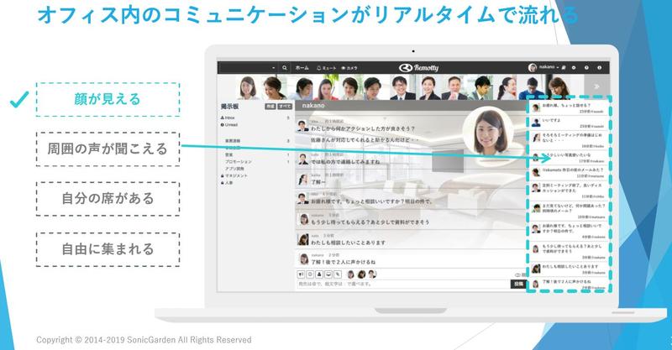Click slide label '自由に集まれる'
Image resolution: width=672 pixels, height=350 pixels.
(108, 249)
